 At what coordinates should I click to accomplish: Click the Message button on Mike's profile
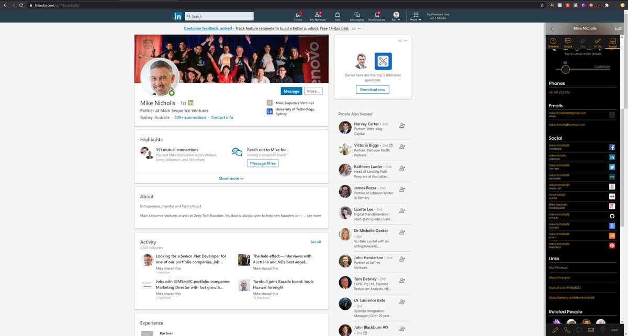(291, 91)
